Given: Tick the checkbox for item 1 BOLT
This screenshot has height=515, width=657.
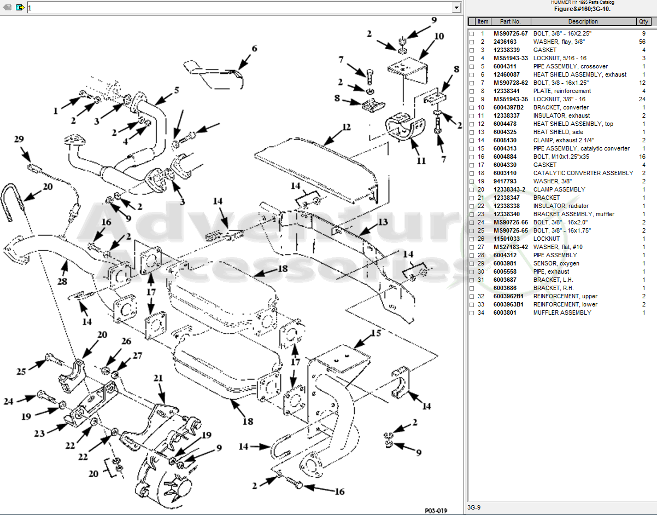Looking at the screenshot, I should click(472, 34).
